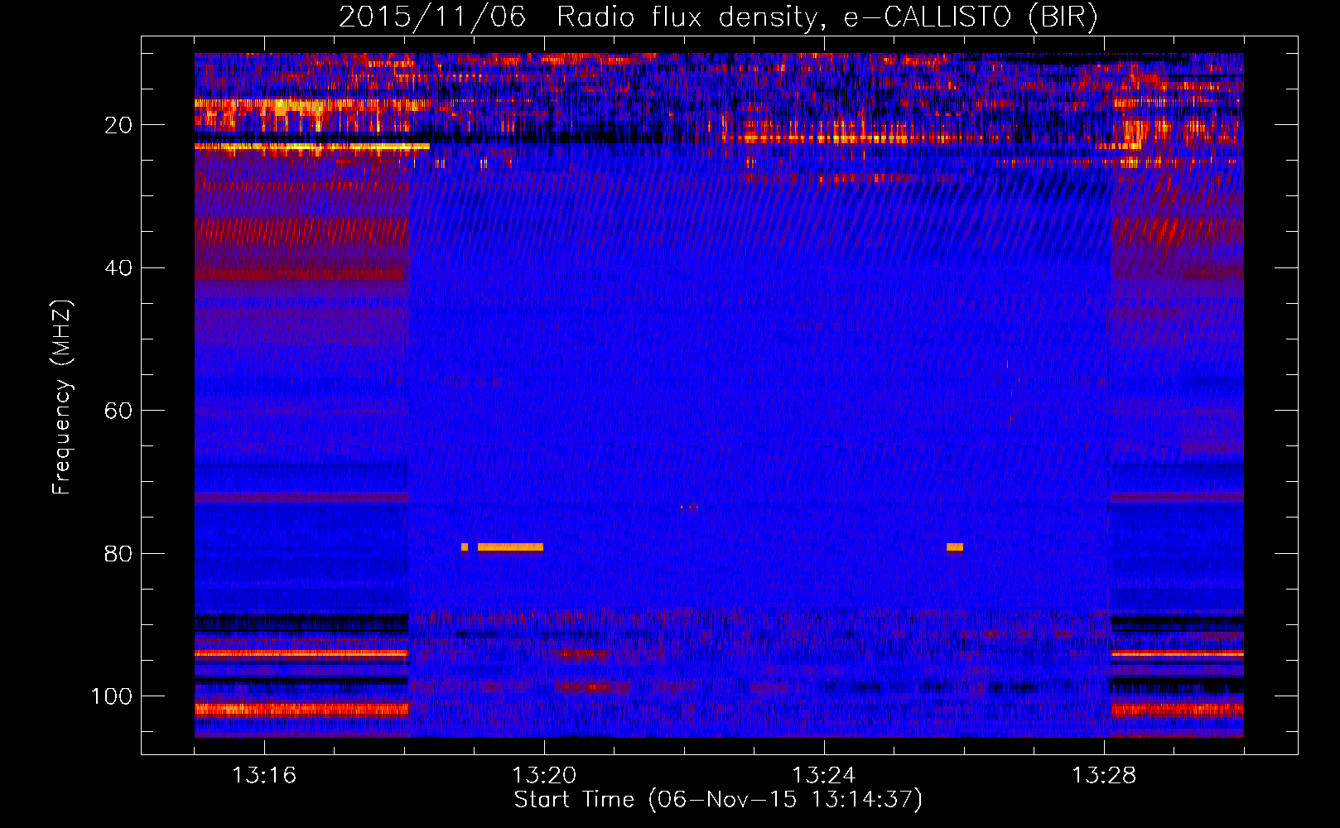Click the 13:20 time tick label

[x=544, y=776]
